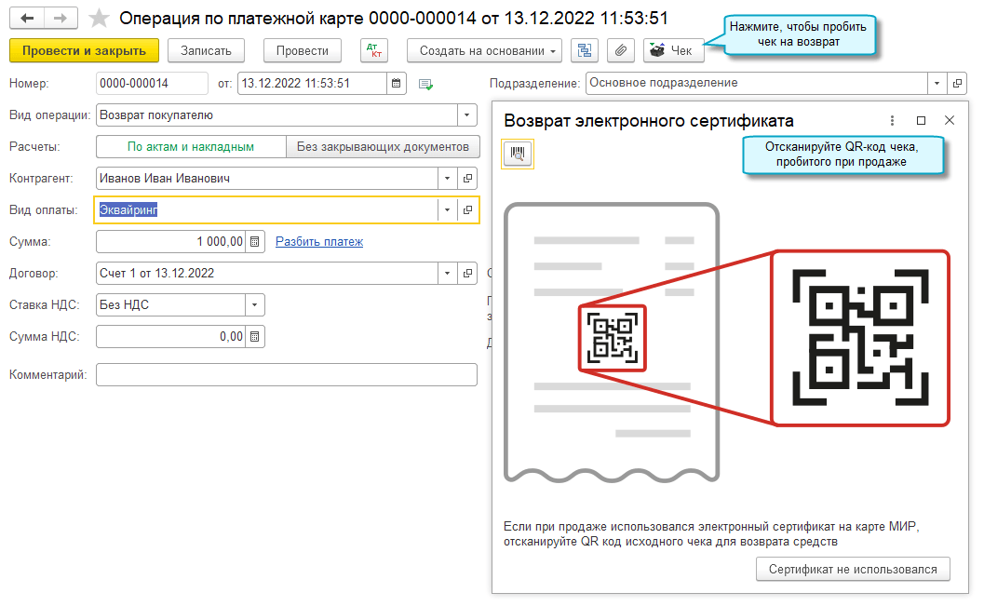Open document structure icon in toolbar
Image resolution: width=984 pixels, height=606 pixels.
(585, 51)
